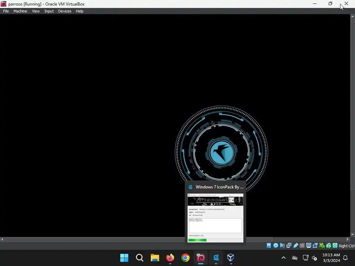The height and width of the screenshot is (266, 355).
Task: Open File Explorer from taskbar
Action: click(x=155, y=258)
